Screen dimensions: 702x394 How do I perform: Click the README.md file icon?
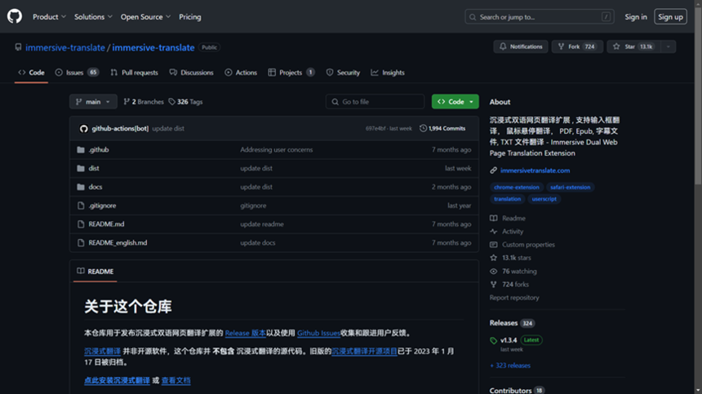(81, 224)
